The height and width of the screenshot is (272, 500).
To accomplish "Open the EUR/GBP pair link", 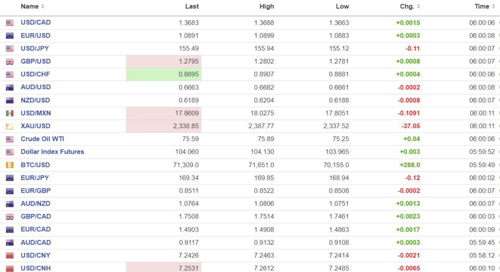I will click(35, 191).
